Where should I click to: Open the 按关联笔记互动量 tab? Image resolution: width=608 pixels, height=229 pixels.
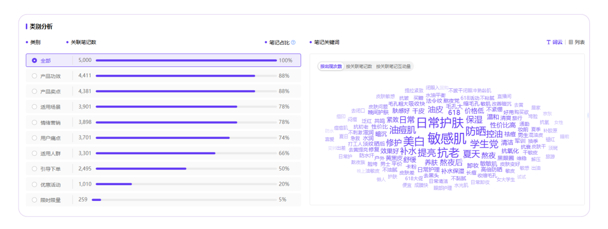[393, 66]
